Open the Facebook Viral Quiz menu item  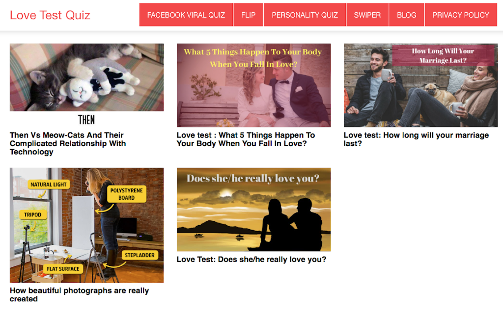(186, 15)
